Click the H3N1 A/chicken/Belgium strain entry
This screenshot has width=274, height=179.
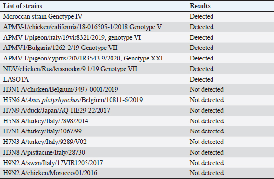click(x=61, y=89)
